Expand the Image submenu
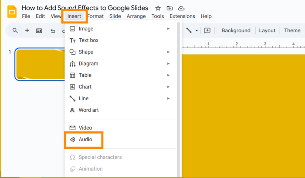The height and width of the screenshot is (178, 305). tap(168, 29)
